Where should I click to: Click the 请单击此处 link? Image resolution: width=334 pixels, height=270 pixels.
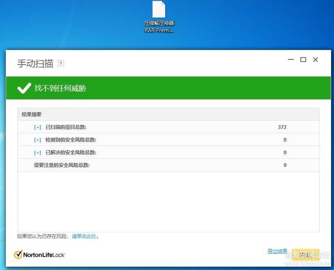coord(84,236)
